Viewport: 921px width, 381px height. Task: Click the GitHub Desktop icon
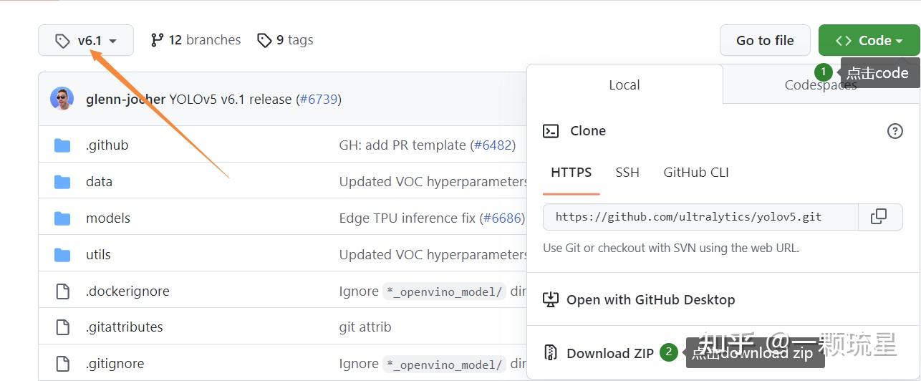point(550,299)
